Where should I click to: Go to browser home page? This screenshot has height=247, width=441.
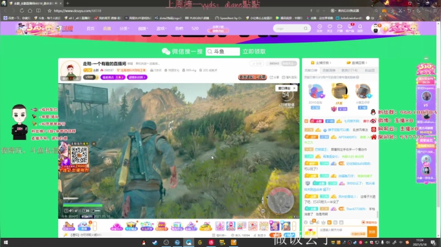pos(30,10)
